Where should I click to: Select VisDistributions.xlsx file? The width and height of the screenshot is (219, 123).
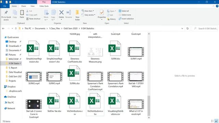[x=95, y=104]
